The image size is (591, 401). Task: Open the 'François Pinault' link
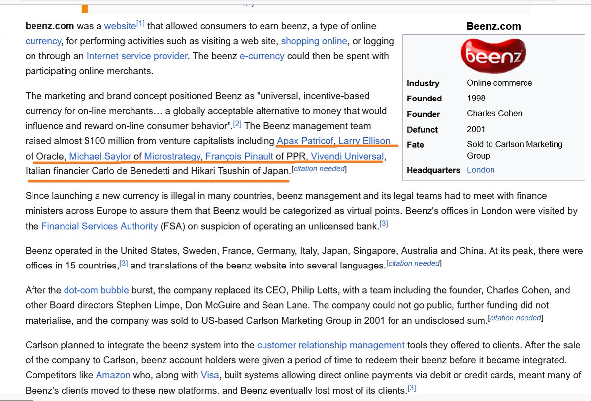(x=239, y=157)
